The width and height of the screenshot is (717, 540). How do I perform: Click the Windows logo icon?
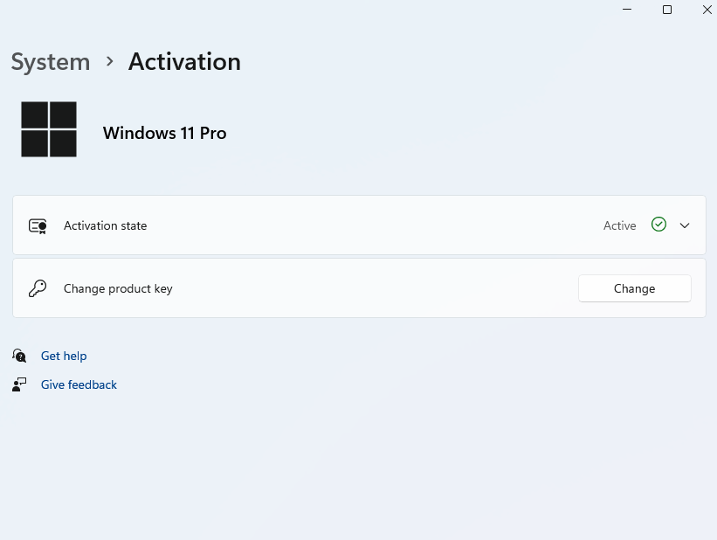[x=48, y=128]
